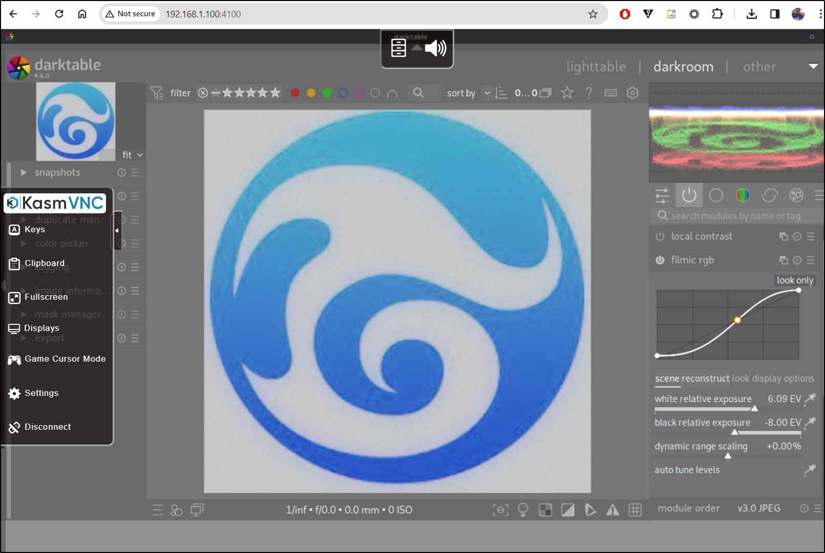
Task: Open quick presets menu in bottom toolbar
Action: [x=158, y=510]
